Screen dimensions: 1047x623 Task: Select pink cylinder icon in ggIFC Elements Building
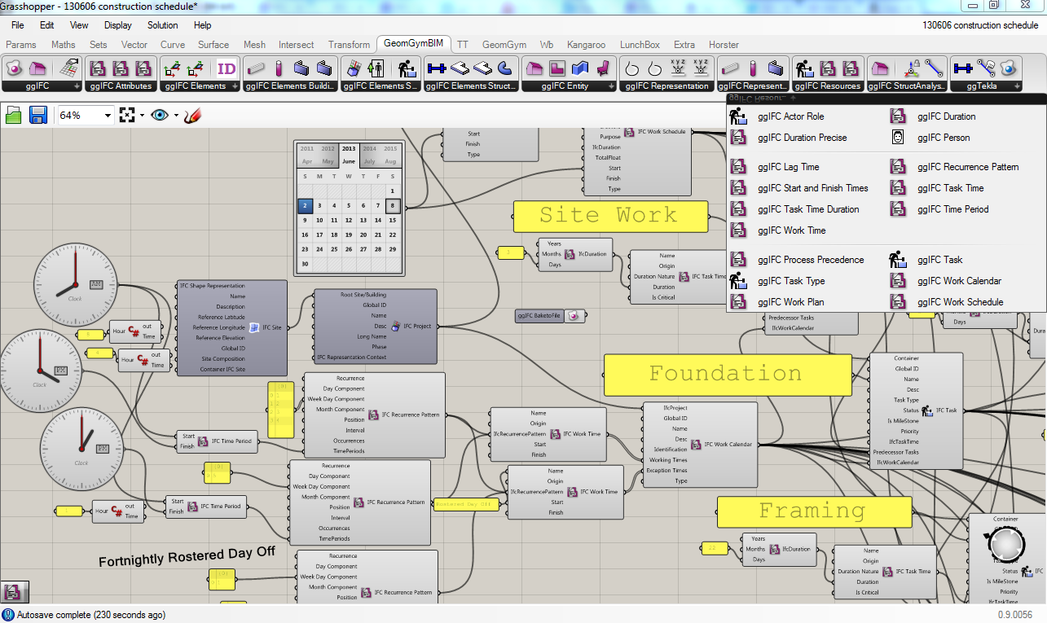click(279, 68)
